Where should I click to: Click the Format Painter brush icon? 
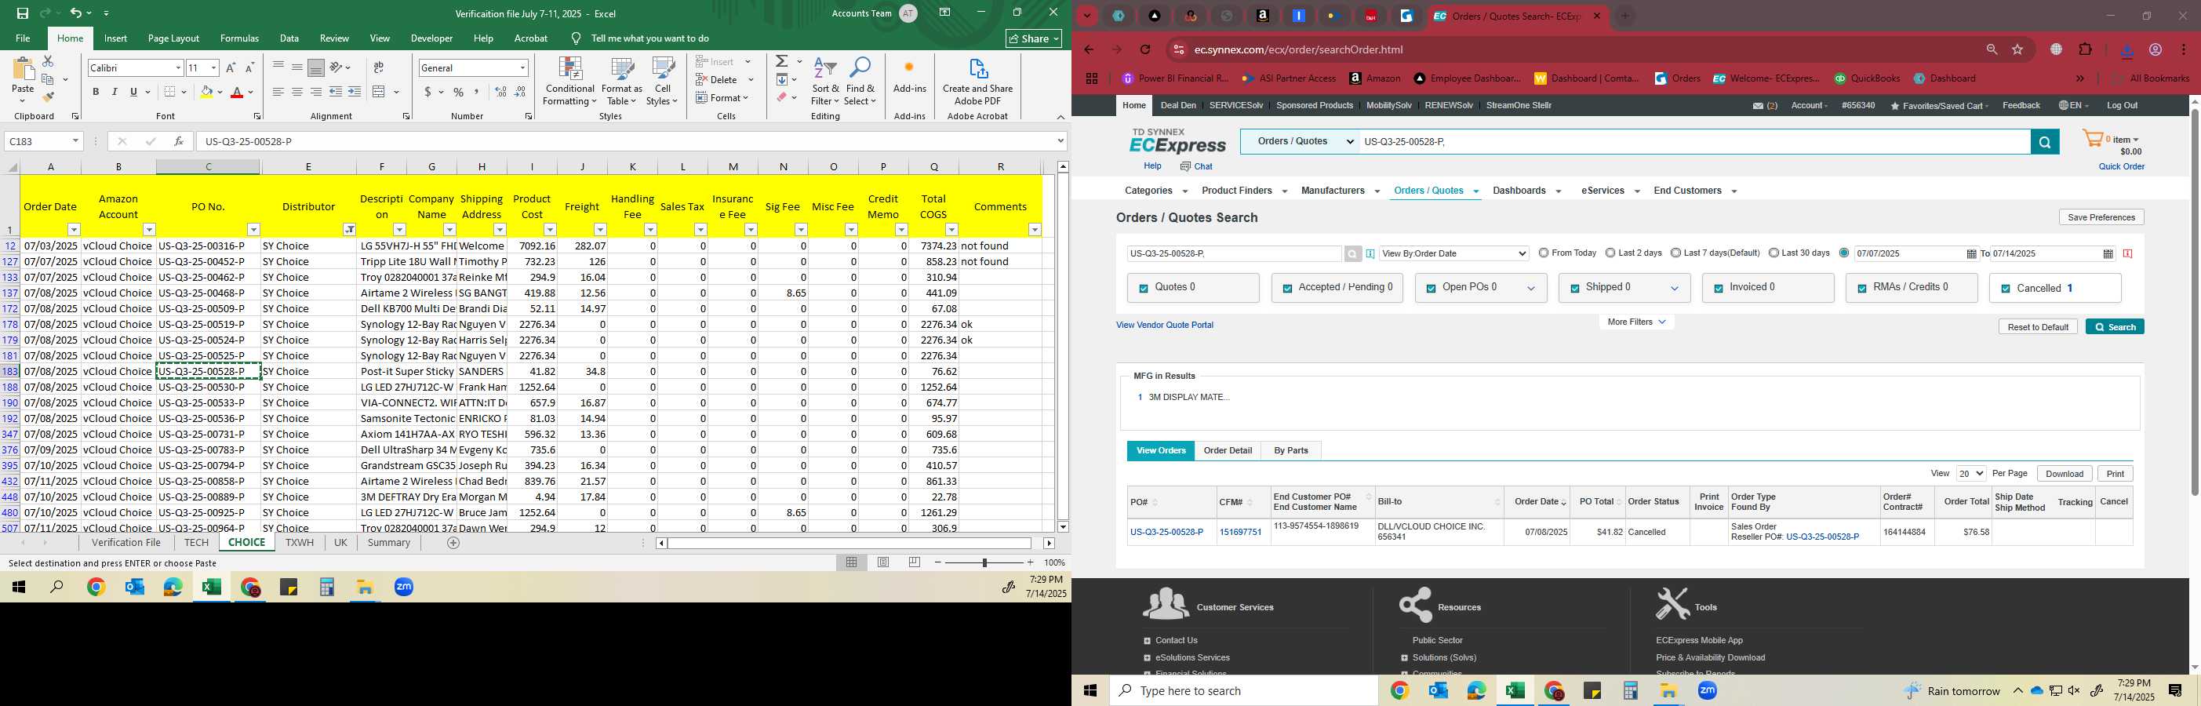point(49,97)
